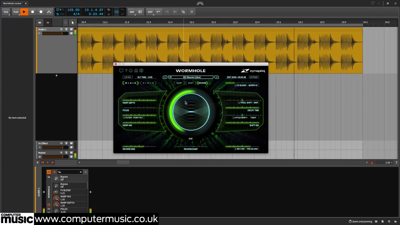The height and width of the screenshot is (225, 400).
Task: Toggle automation write mode in transport
Action: [x=49, y=12]
